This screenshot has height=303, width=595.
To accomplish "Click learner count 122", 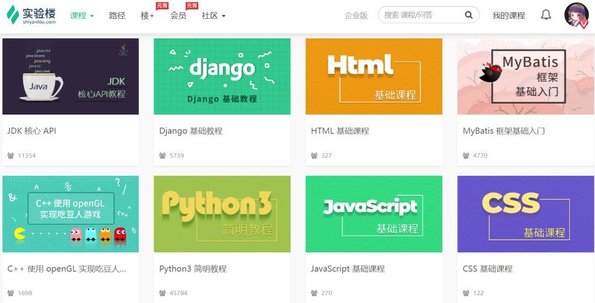I will click(478, 293).
